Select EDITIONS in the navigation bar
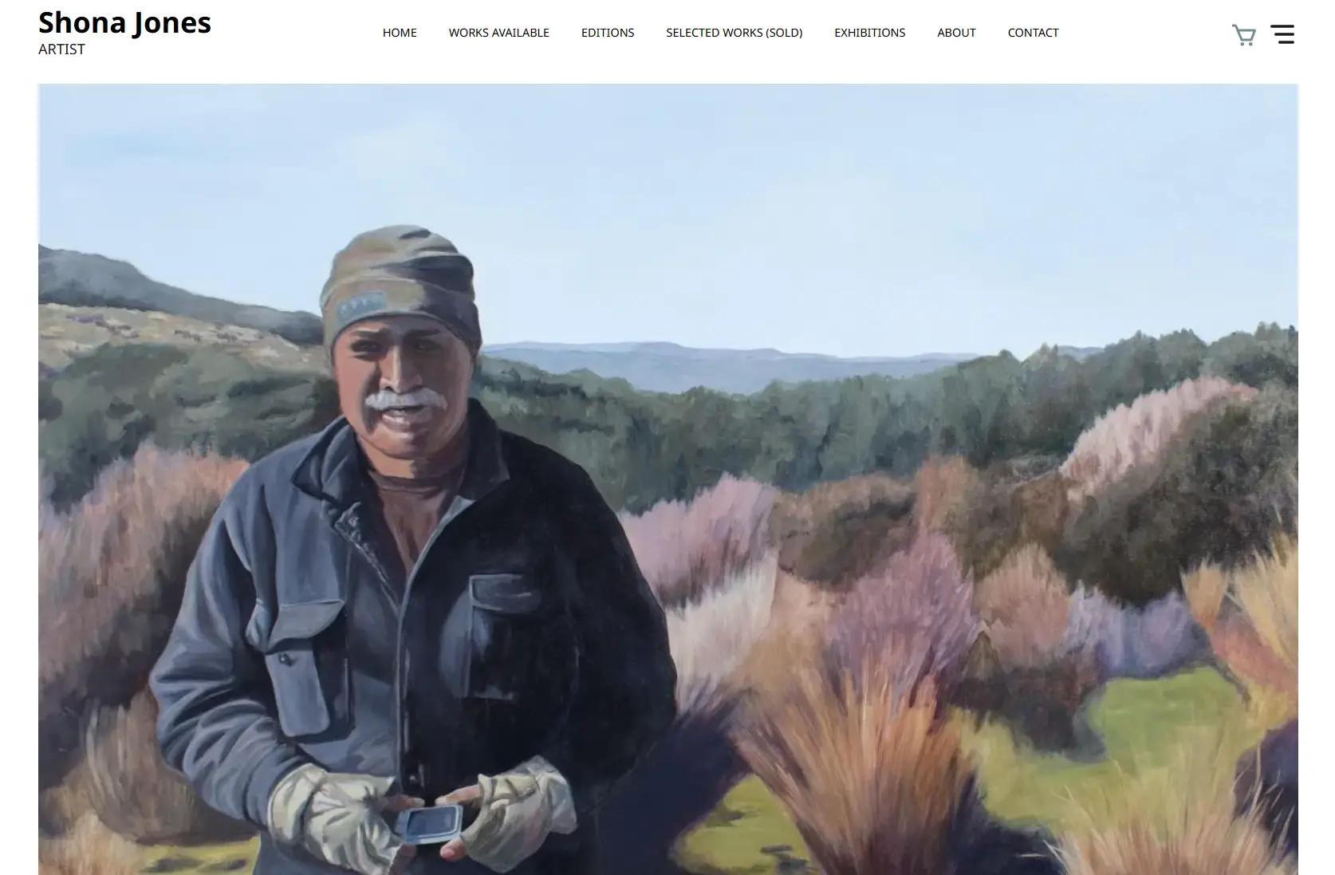Viewport: 1335px width, 875px height. (x=608, y=33)
